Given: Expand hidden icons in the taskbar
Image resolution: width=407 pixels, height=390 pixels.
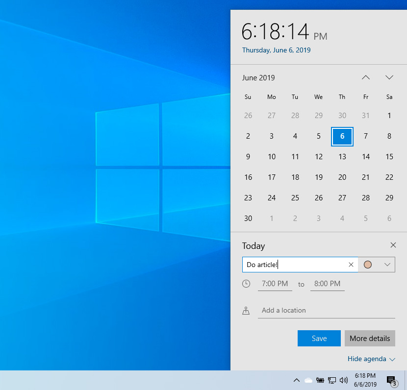Looking at the screenshot, I should [x=297, y=380].
